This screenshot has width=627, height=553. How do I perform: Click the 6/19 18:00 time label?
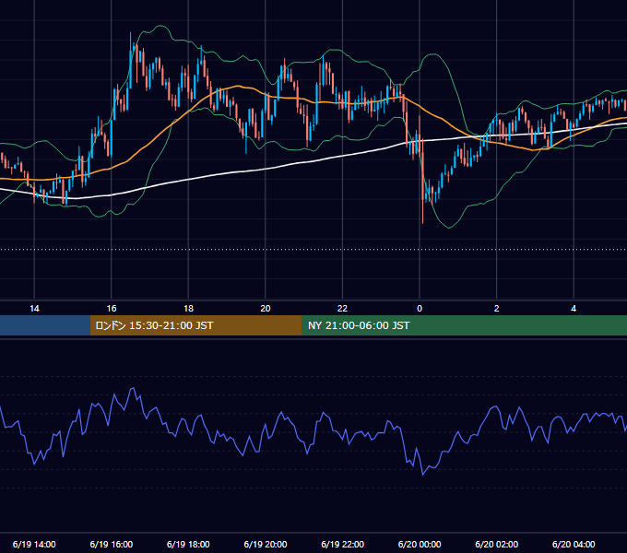(188, 544)
